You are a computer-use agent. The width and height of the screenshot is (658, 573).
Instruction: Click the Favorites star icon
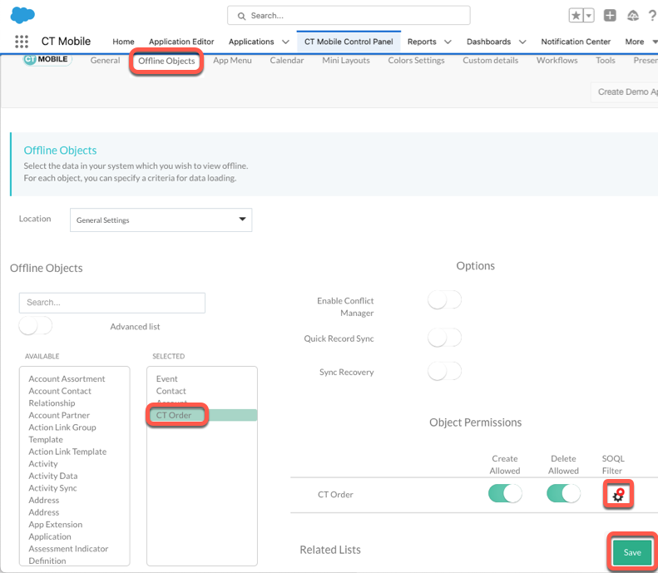[x=576, y=16]
